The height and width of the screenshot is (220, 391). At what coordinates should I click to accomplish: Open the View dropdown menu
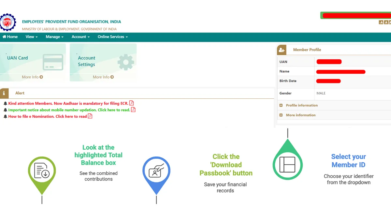click(x=32, y=37)
